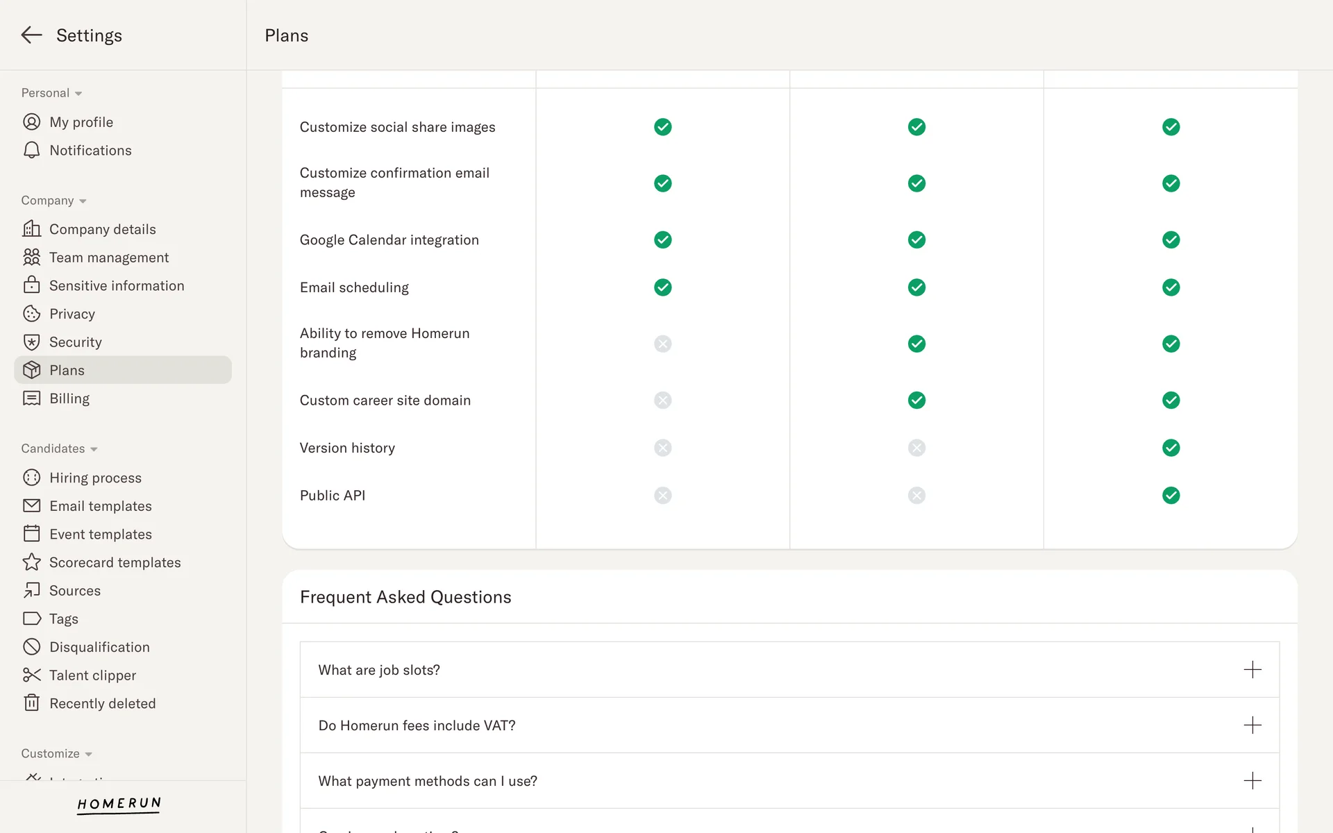Click the Recently deleted trash icon
Screen dimensions: 1333x833
[31, 703]
